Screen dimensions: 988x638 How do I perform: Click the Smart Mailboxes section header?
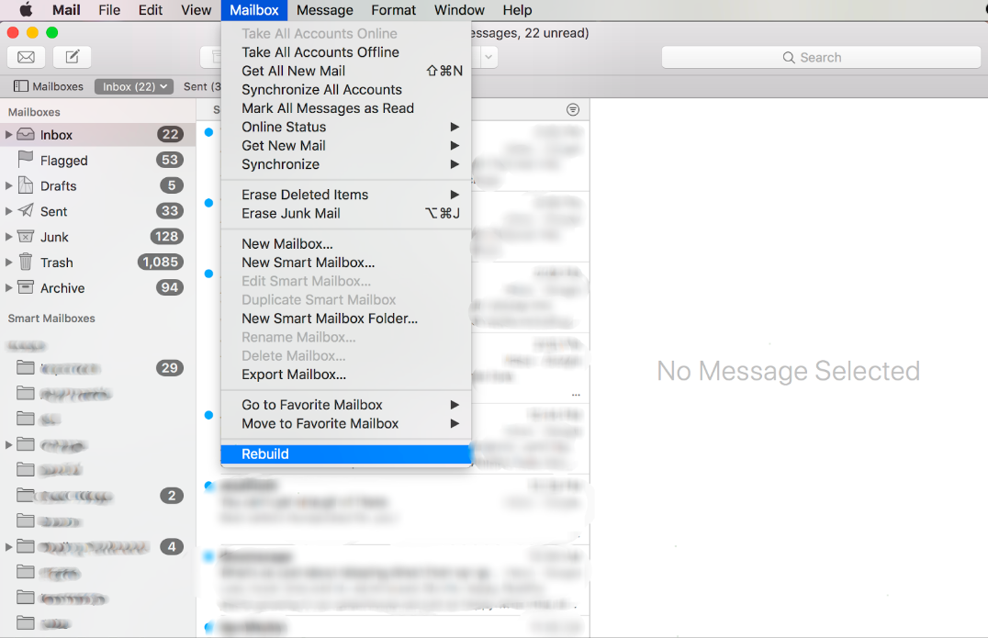click(51, 318)
